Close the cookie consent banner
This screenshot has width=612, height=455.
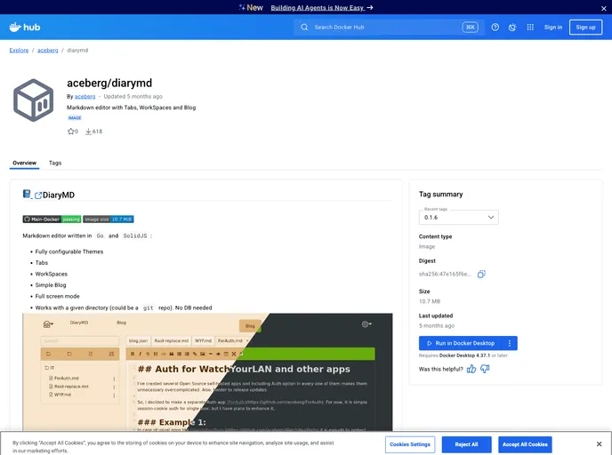600,444
